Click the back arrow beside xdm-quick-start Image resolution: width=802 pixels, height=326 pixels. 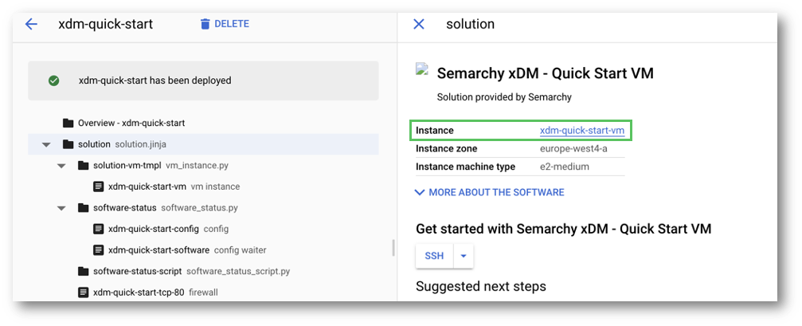31,24
